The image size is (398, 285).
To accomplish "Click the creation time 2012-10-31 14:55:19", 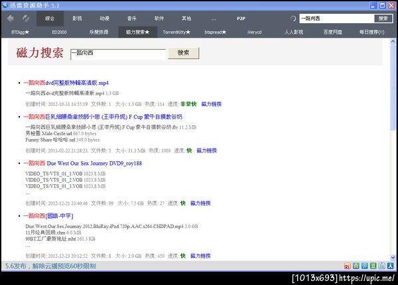I will click(x=68, y=104).
